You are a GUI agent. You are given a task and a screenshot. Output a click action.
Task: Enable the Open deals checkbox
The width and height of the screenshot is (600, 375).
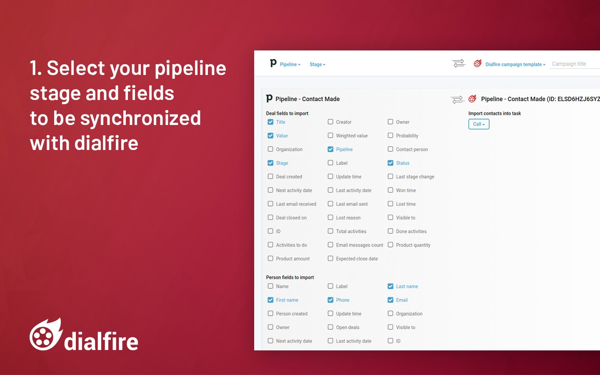330,327
